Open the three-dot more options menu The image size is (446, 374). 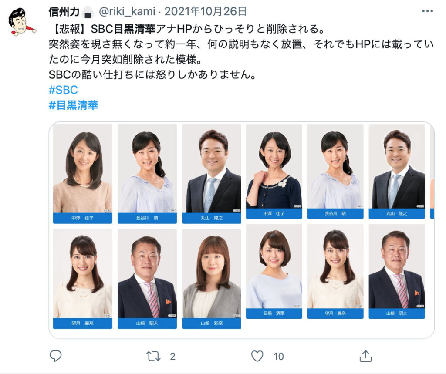tap(427, 11)
